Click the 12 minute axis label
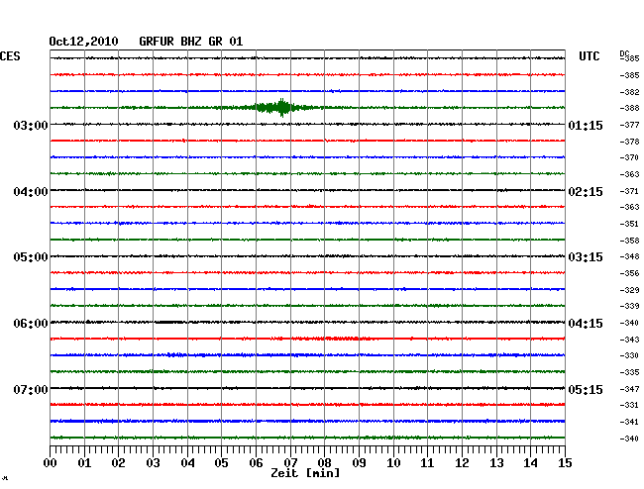 [462, 463]
